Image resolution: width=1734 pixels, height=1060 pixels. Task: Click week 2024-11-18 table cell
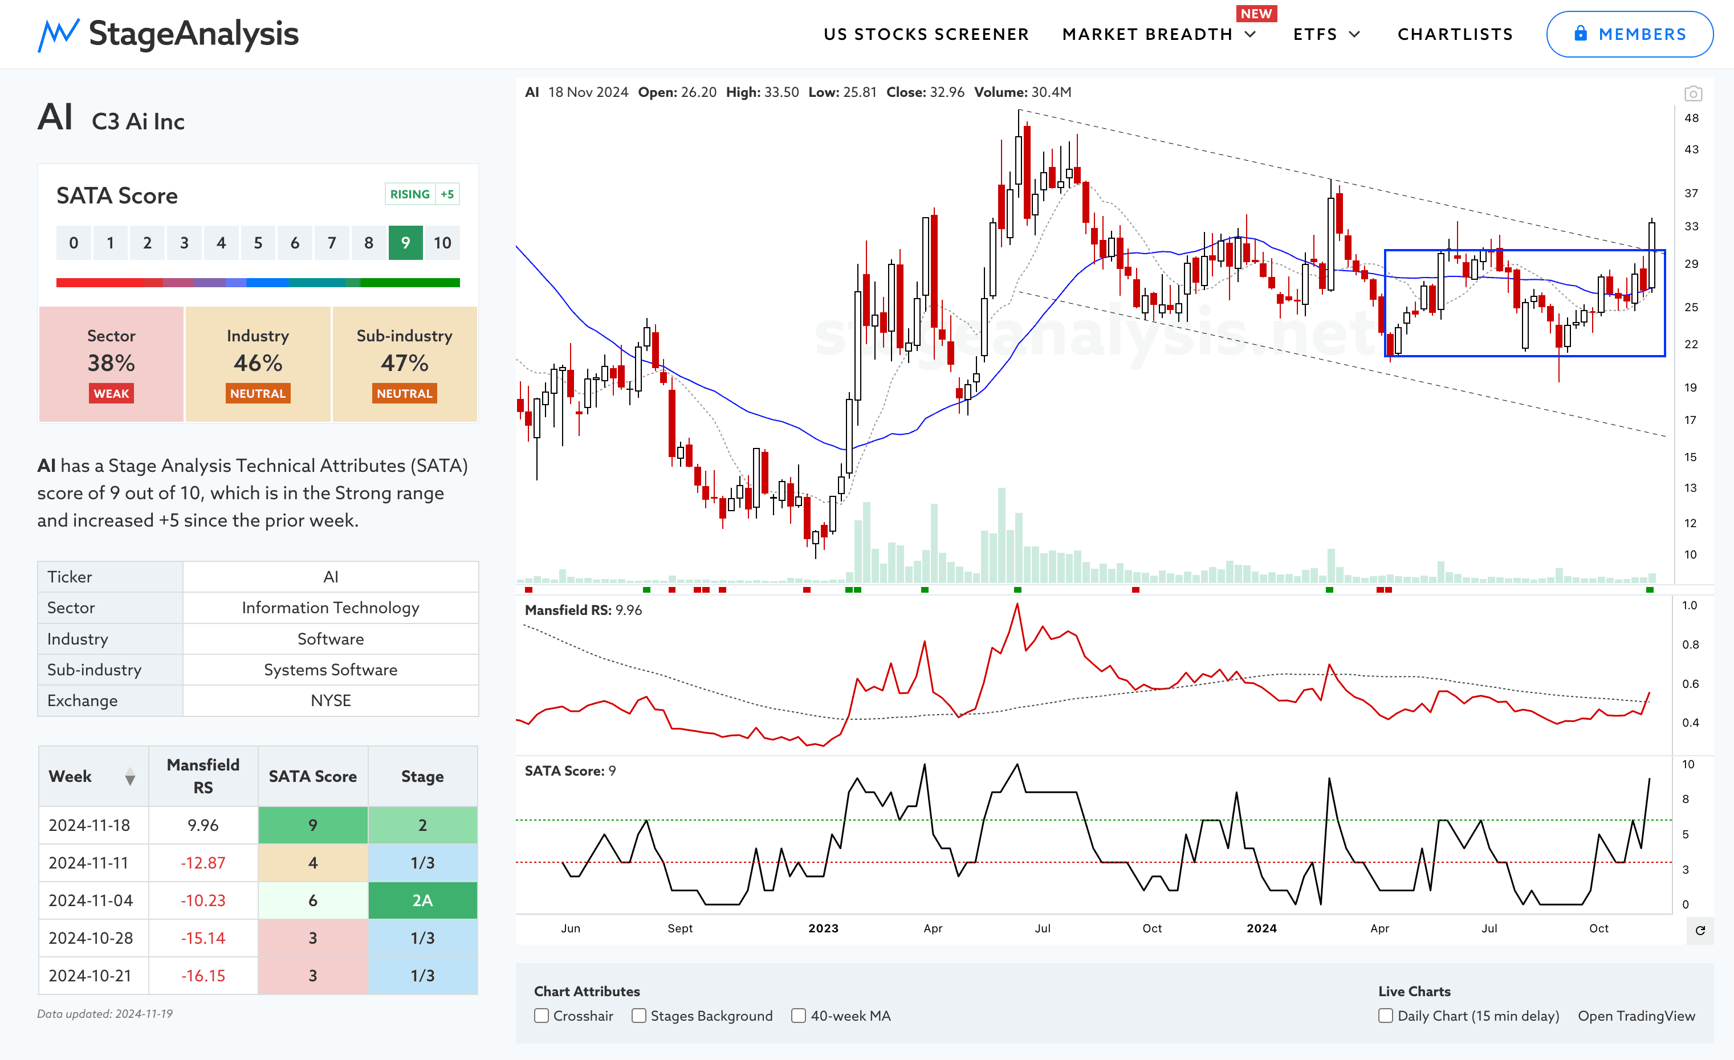click(x=93, y=825)
